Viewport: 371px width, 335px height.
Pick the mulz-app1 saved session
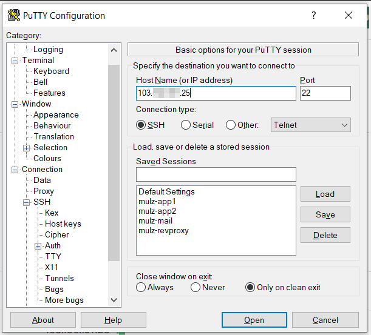(x=157, y=202)
